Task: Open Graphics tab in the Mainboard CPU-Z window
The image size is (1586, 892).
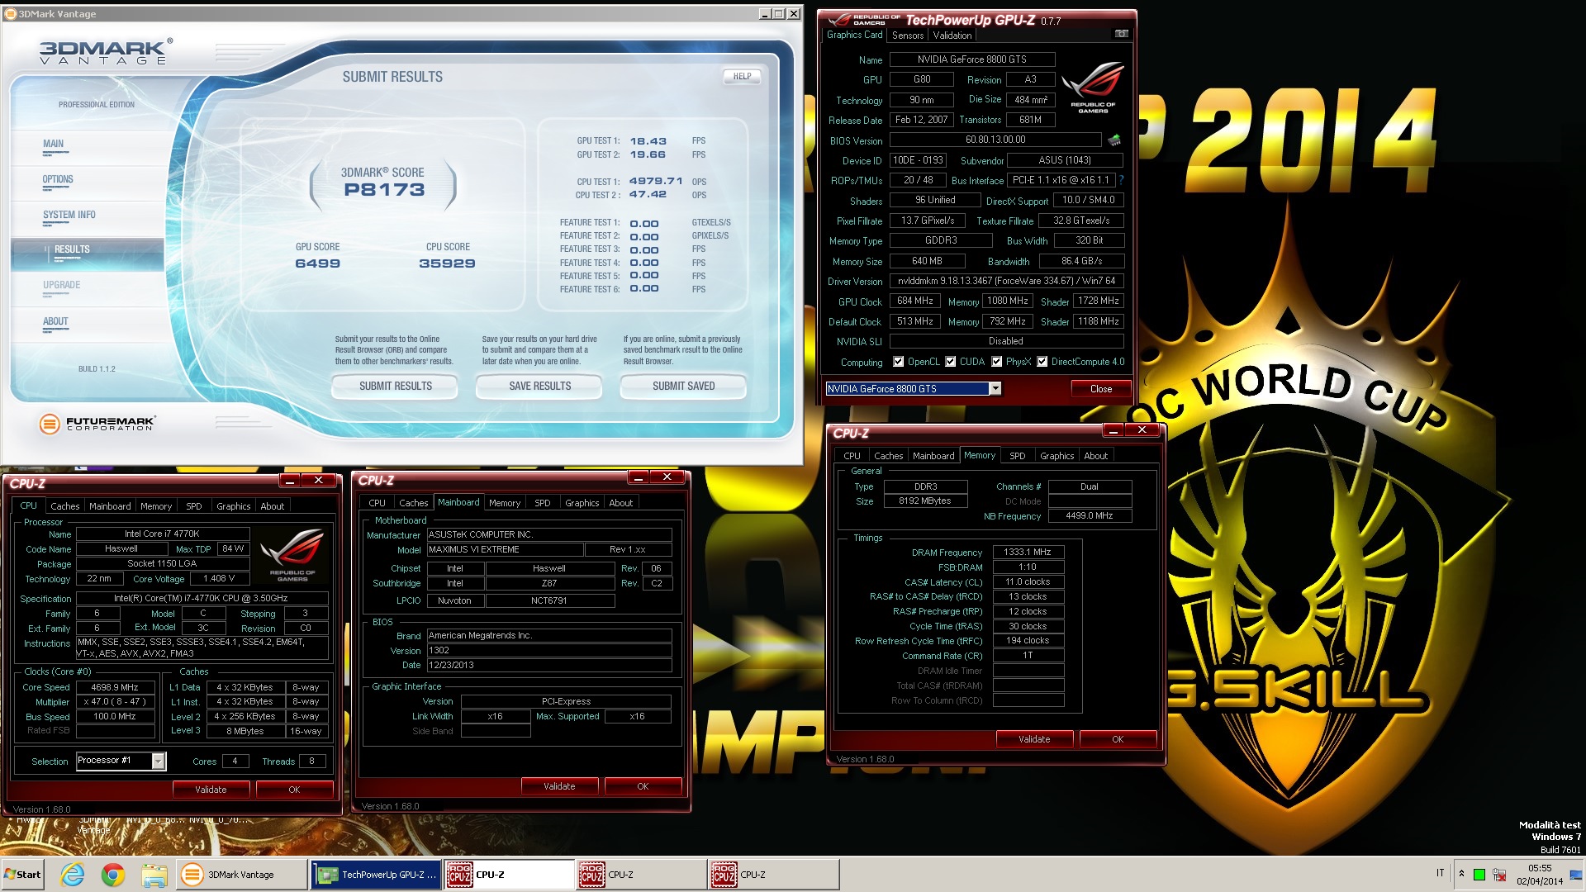Action: click(x=582, y=503)
